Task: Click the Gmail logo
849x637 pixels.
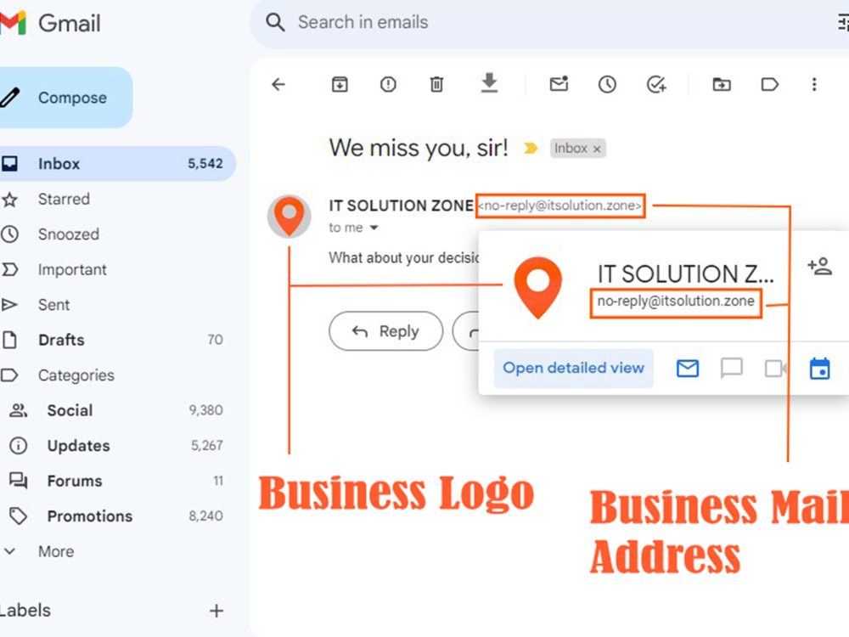Action: click(50, 23)
